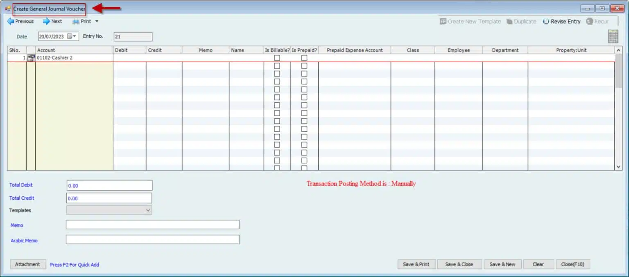Click the Previous arrow icon
The height and width of the screenshot is (277, 629).
(11, 21)
